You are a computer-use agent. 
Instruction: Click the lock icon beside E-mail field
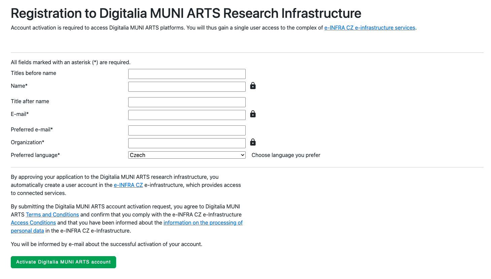(x=253, y=114)
